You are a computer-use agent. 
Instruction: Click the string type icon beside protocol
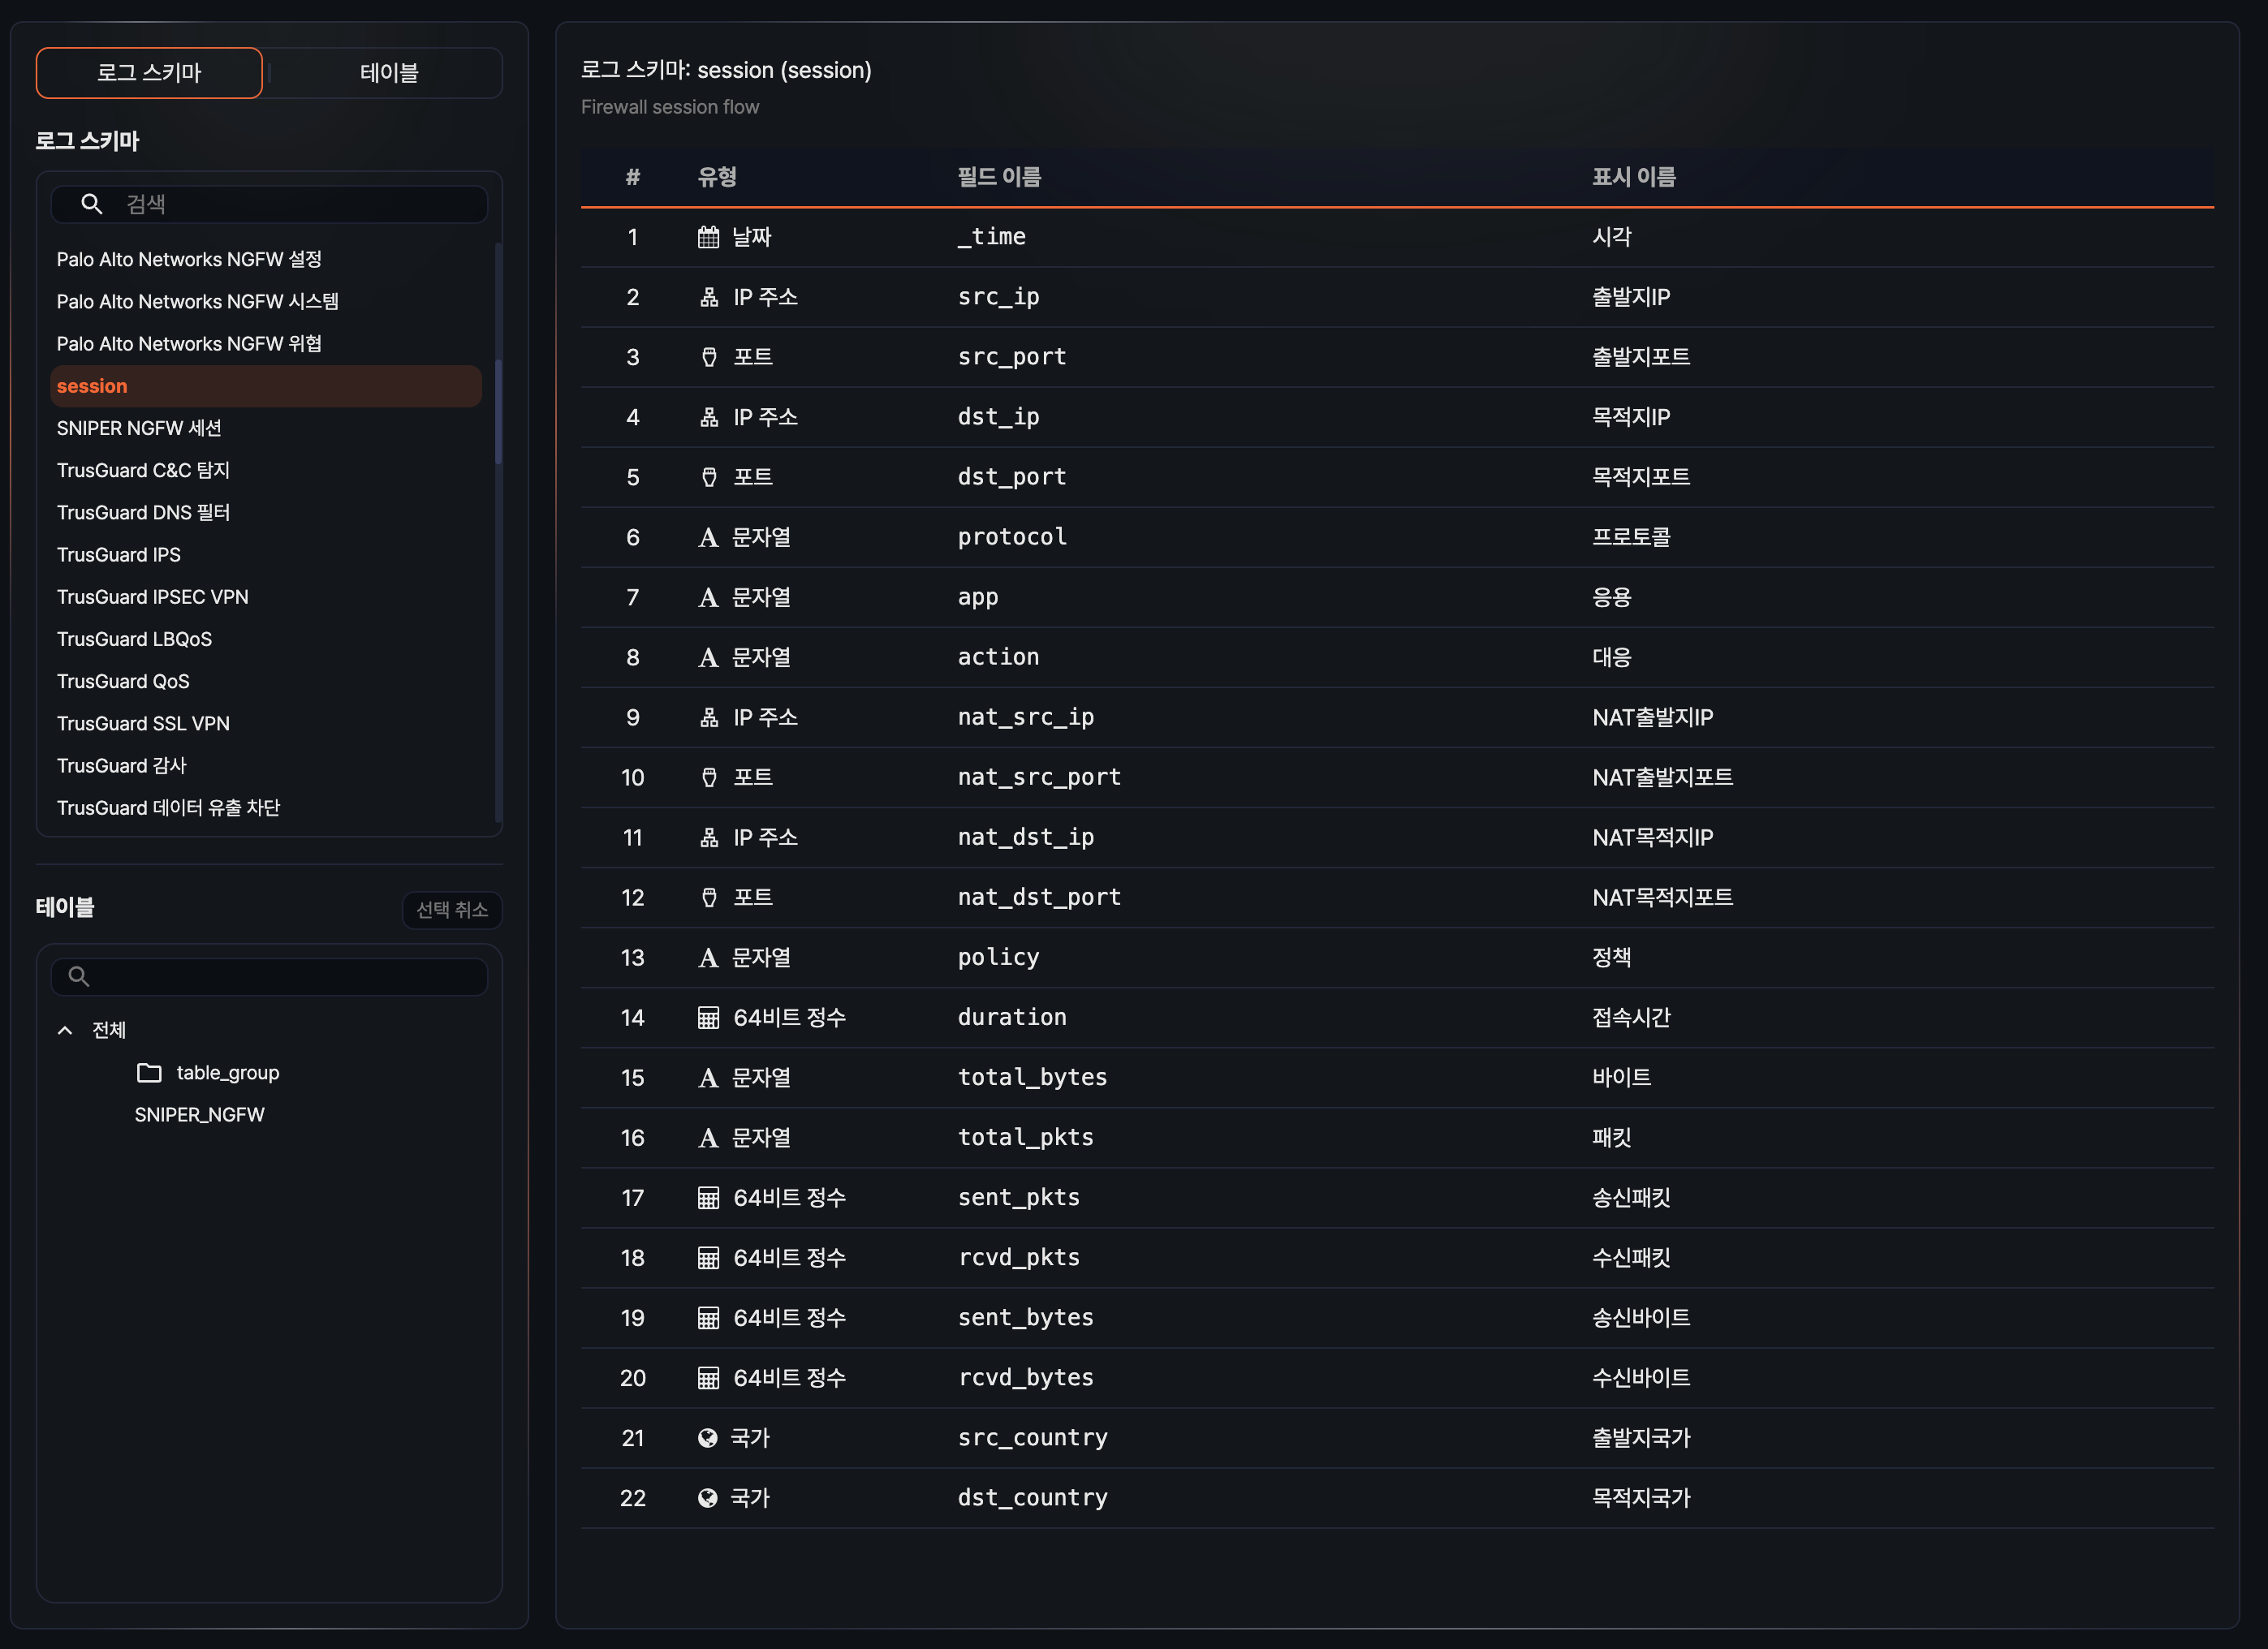click(708, 537)
